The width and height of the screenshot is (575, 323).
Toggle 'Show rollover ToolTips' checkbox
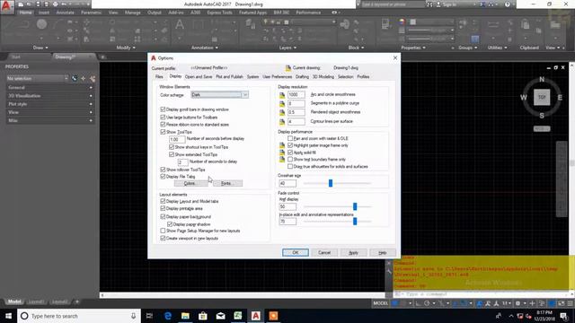tap(163, 170)
